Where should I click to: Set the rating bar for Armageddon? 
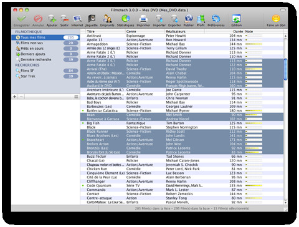[x=254, y=44]
